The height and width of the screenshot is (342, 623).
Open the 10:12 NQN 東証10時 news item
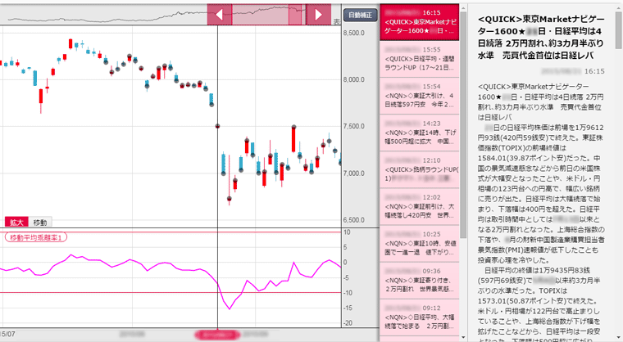coord(418,245)
